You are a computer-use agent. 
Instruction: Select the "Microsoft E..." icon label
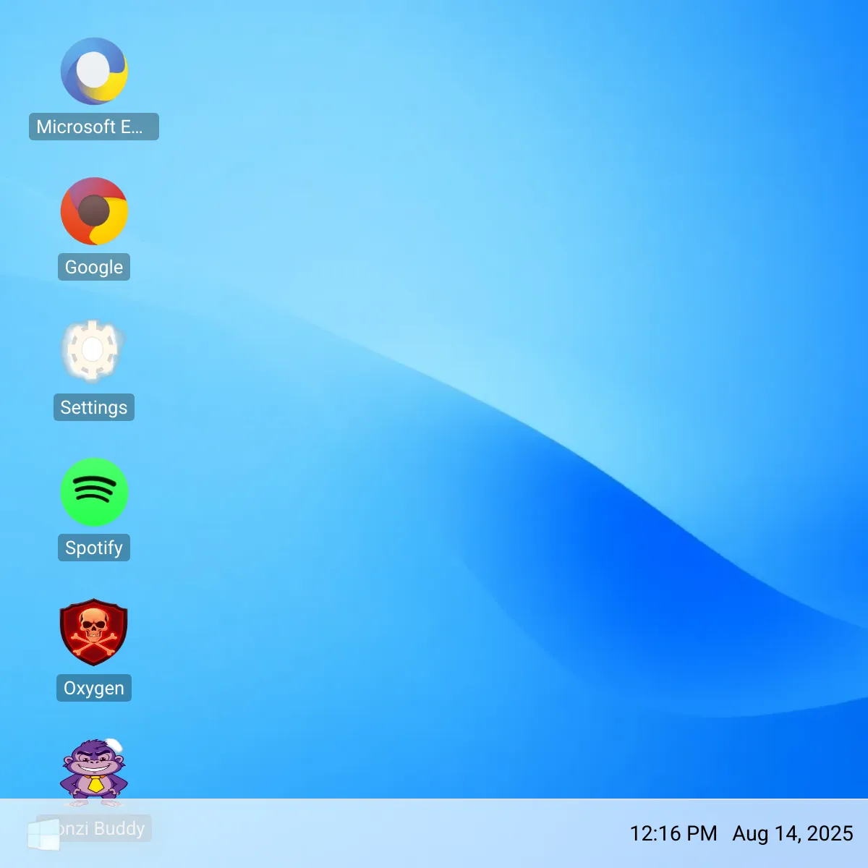94,127
